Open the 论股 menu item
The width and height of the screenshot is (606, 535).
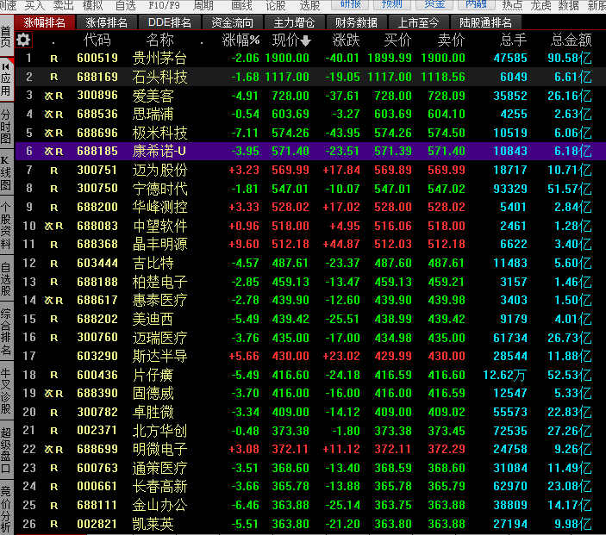(x=276, y=5)
